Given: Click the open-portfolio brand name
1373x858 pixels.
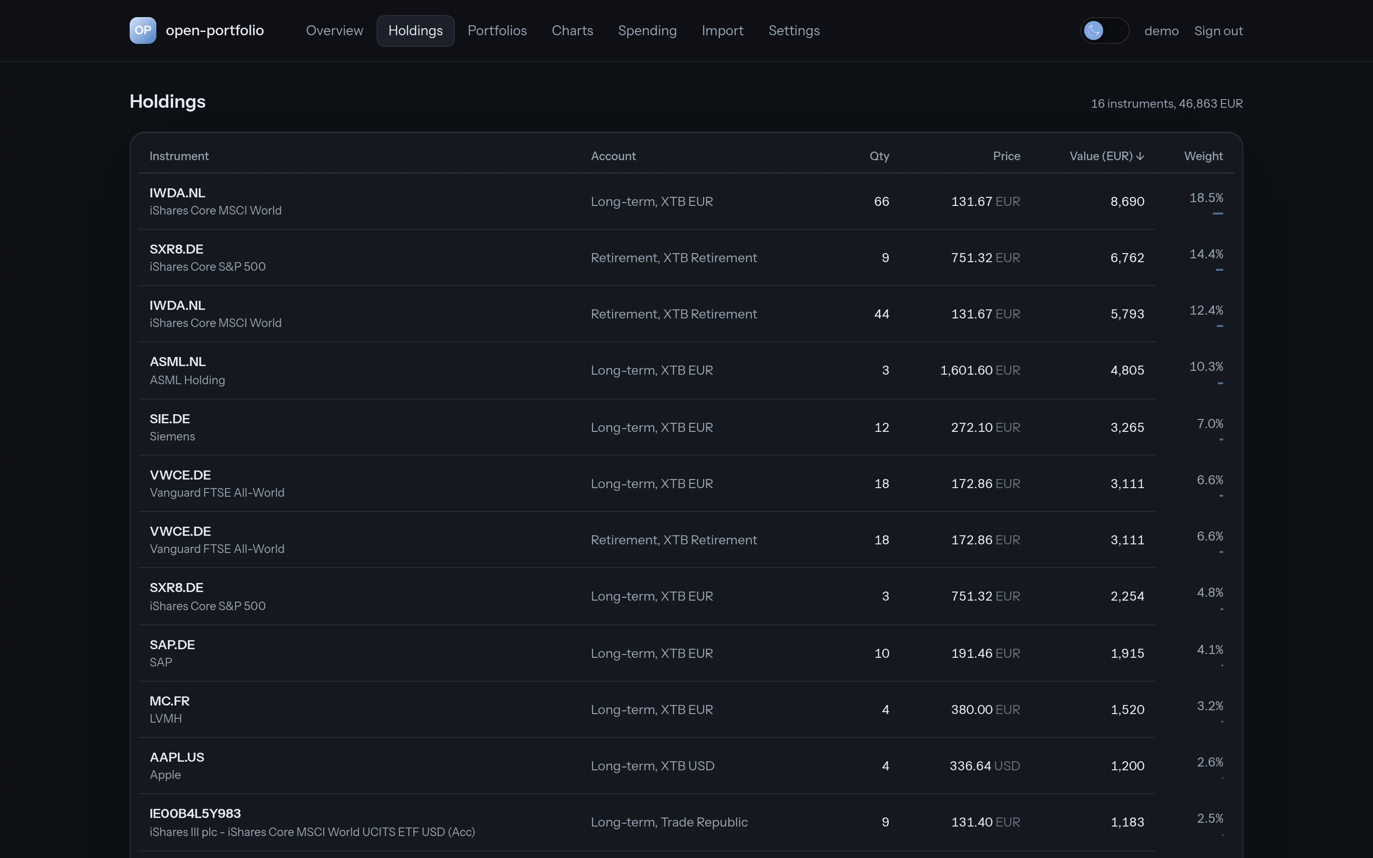Looking at the screenshot, I should point(215,31).
